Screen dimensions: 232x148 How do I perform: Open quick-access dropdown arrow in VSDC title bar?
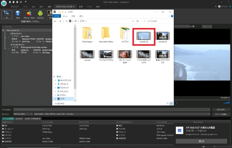[x=26, y=2]
